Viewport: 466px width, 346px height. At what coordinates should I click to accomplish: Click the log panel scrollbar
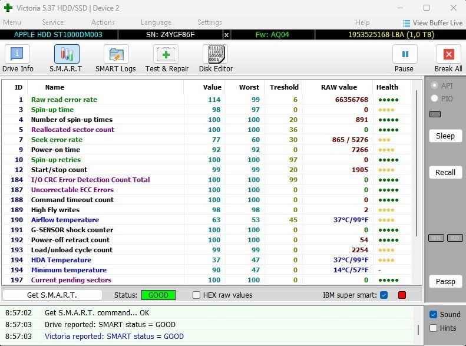418,329
